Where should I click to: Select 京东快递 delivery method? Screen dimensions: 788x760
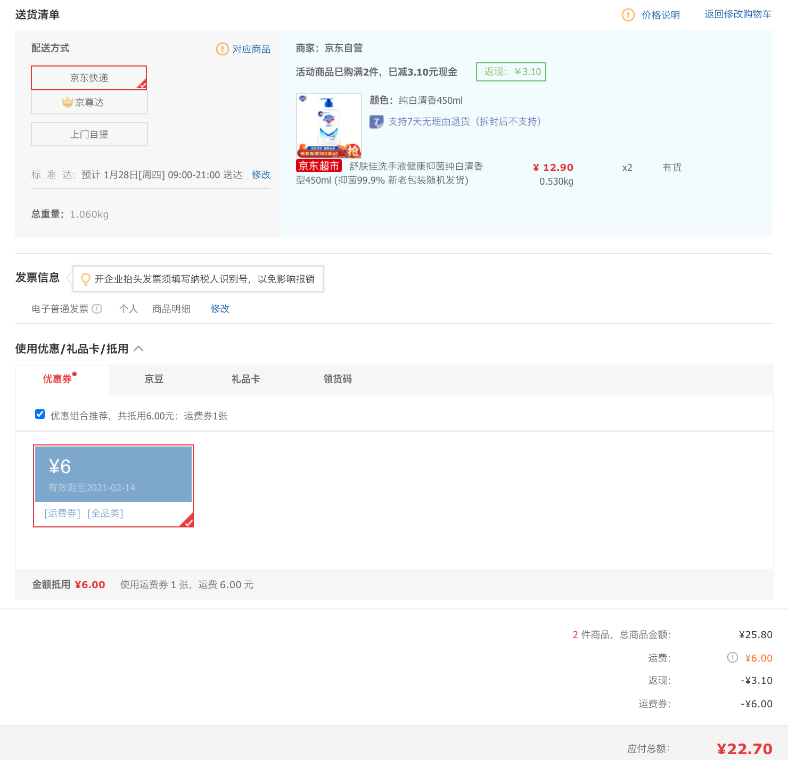[89, 78]
